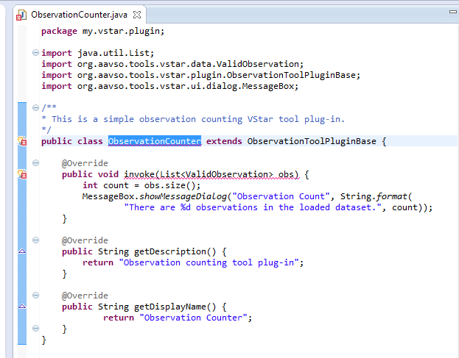Click the highlighted ObservationCounter class name
459x358 pixels.
tap(155, 141)
